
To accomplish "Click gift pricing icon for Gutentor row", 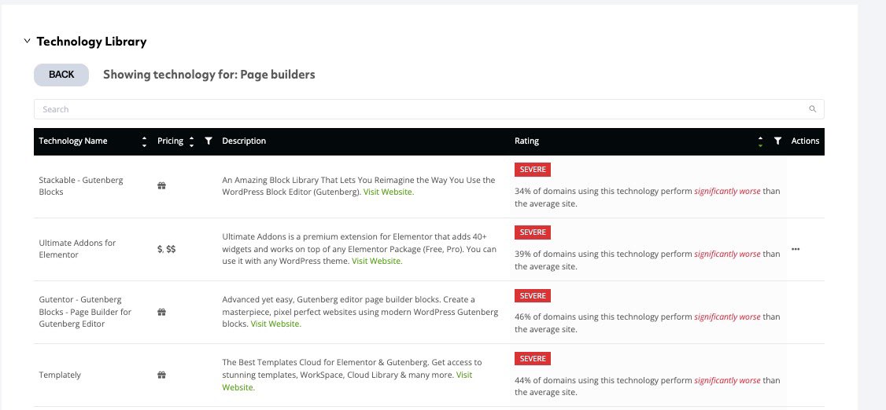I will click(161, 312).
